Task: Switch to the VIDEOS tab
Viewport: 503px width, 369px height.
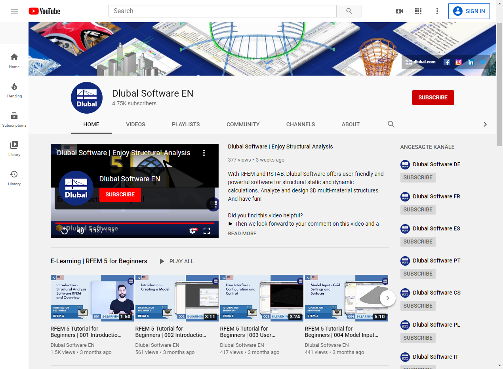Action: point(135,124)
